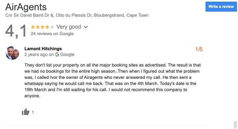Expand the Very good rating chevron

point(86,27)
